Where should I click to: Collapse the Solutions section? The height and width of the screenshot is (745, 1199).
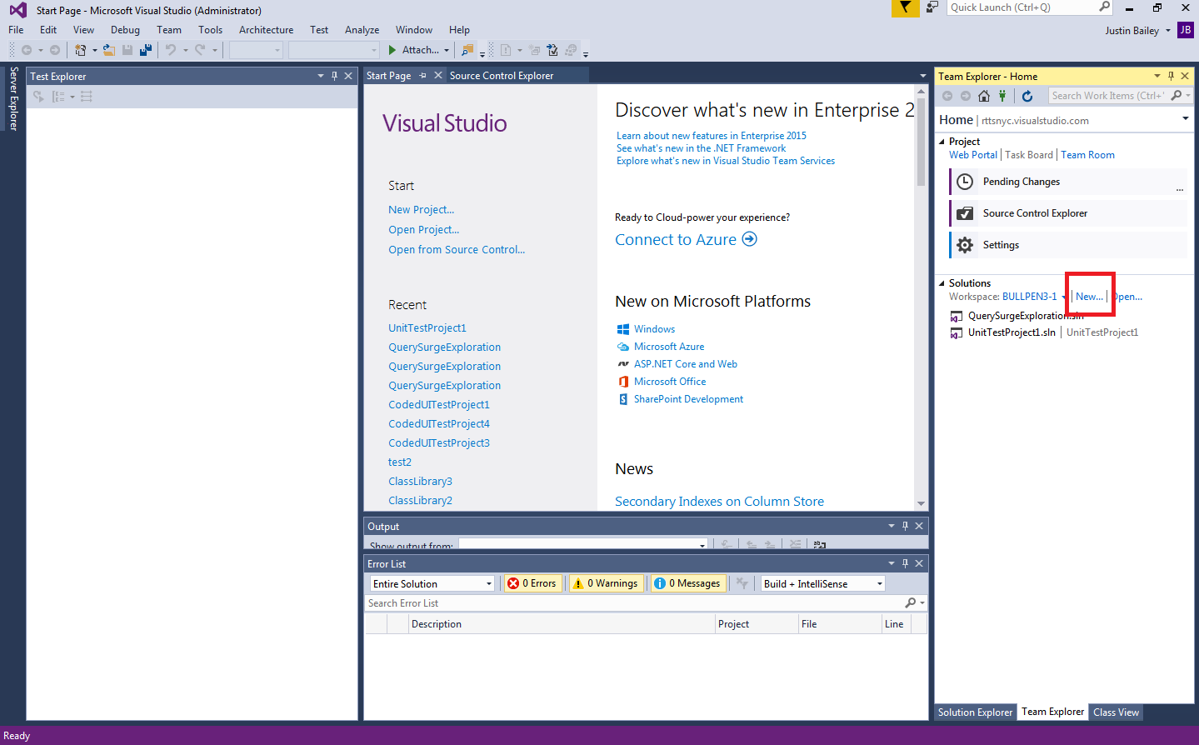pyautogui.click(x=942, y=283)
